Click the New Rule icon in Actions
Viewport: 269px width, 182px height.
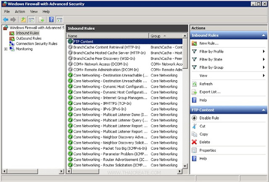[x=194, y=43]
